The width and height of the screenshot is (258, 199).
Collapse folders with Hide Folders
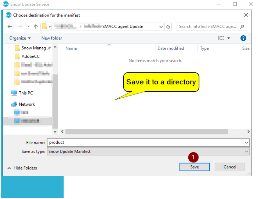click(x=22, y=168)
